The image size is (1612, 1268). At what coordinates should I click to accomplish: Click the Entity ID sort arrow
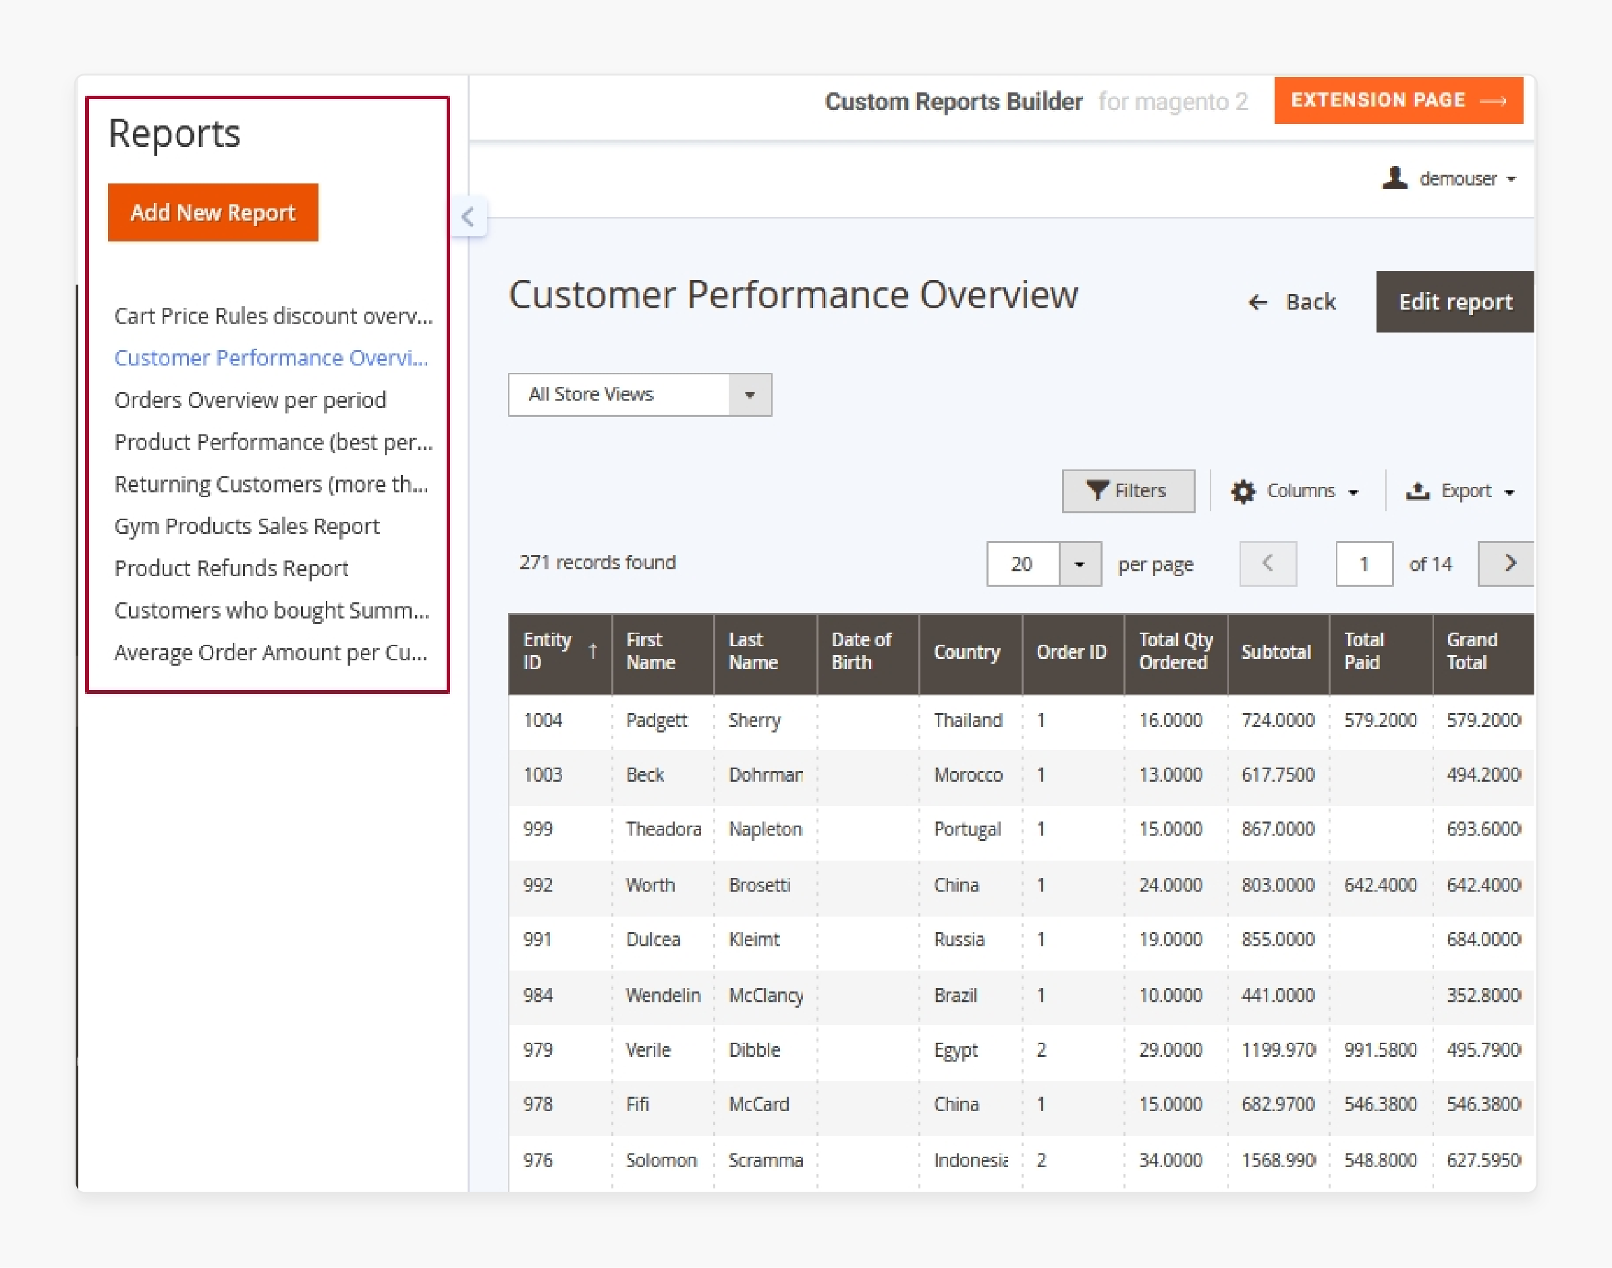click(x=592, y=651)
